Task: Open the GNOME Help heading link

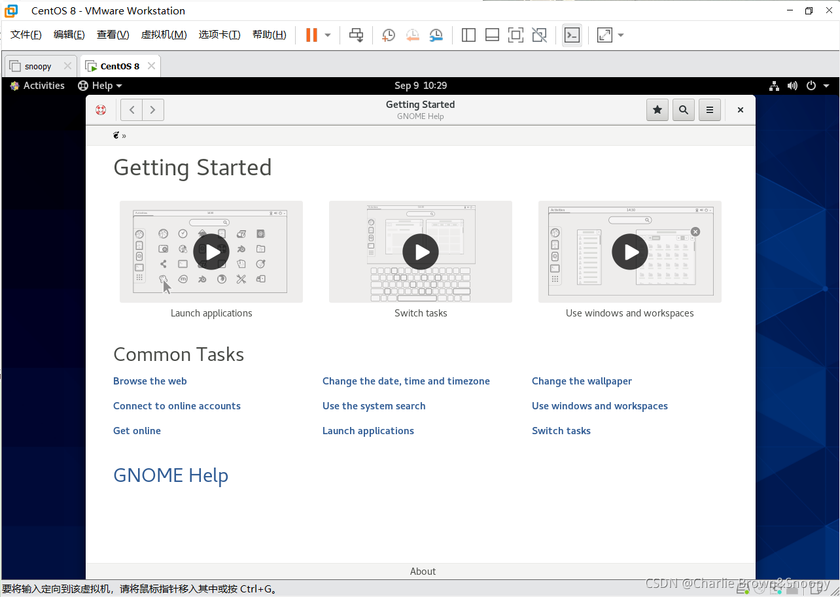Action: pyautogui.click(x=171, y=475)
